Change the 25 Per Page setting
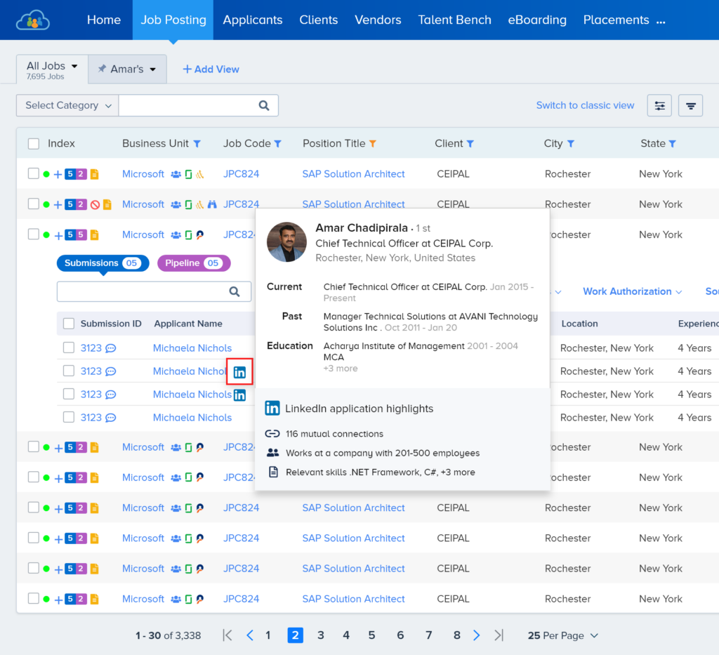This screenshot has width=719, height=655. tap(563, 635)
